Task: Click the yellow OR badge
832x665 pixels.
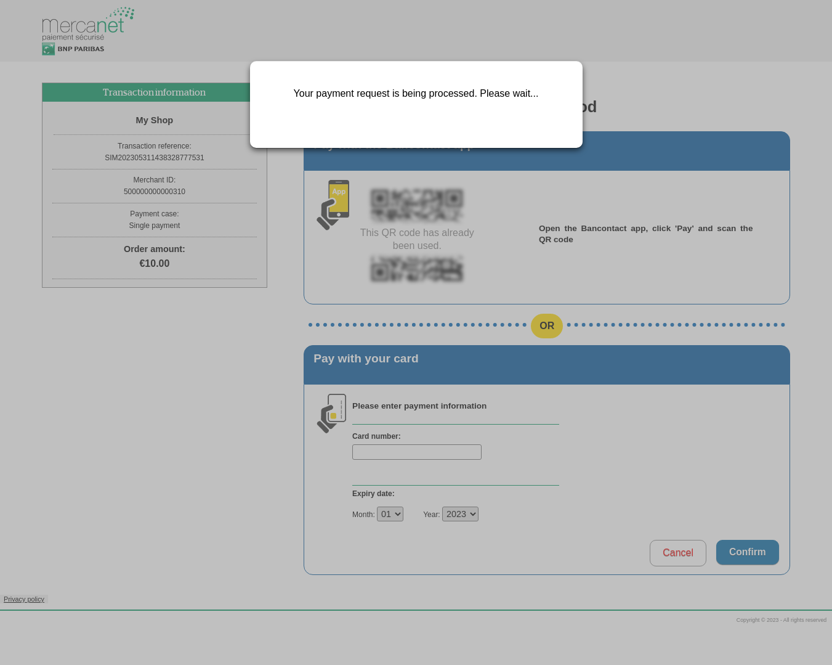Action: coord(547,326)
